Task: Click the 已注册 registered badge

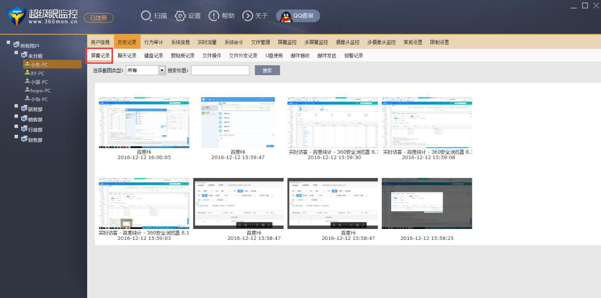Action: 98,17
